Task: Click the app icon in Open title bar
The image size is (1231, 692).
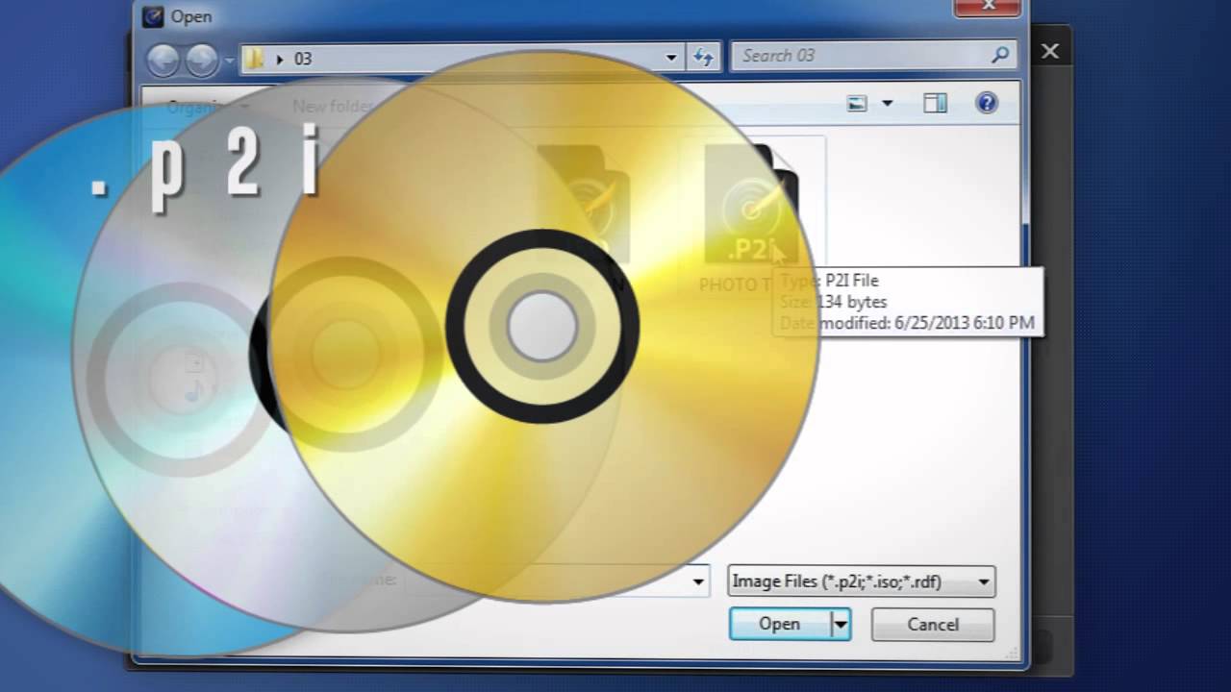Action: click(x=153, y=16)
